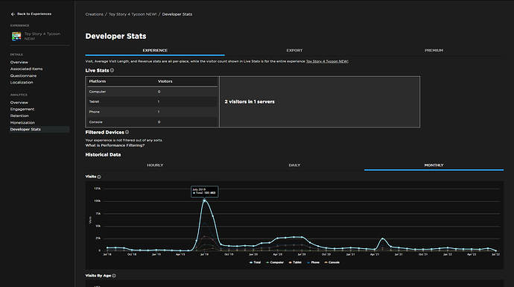The image size is (514, 287).
Task: Click Creations in the breadcrumb
Action: pos(94,14)
